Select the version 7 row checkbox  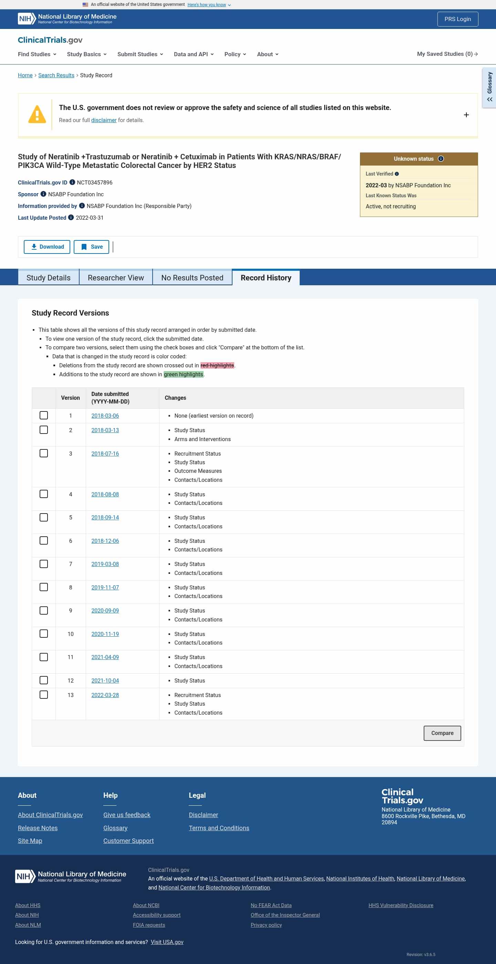tap(44, 564)
